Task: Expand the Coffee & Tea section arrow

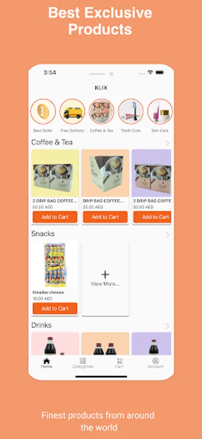Action: [167, 143]
